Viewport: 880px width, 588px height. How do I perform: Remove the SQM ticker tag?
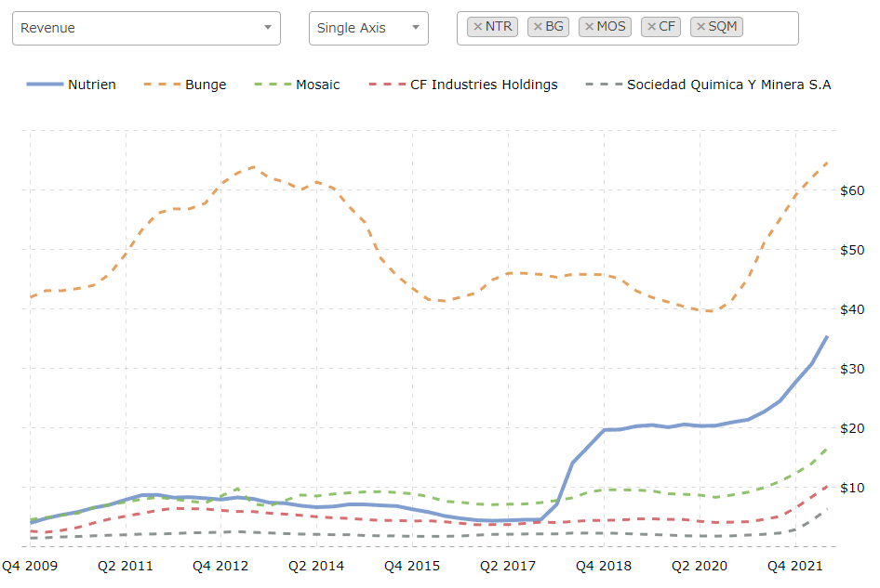click(x=700, y=26)
